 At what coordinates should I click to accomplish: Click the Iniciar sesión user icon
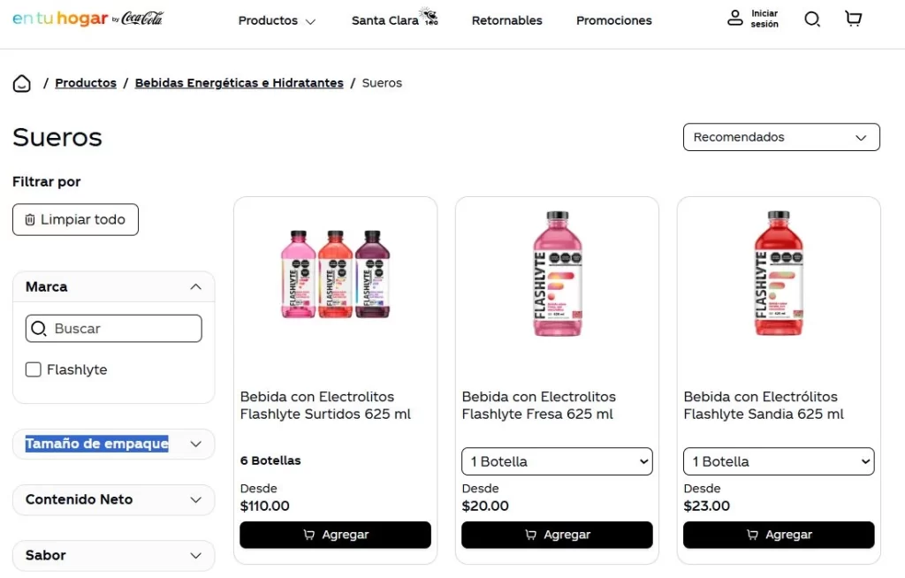coord(735,19)
